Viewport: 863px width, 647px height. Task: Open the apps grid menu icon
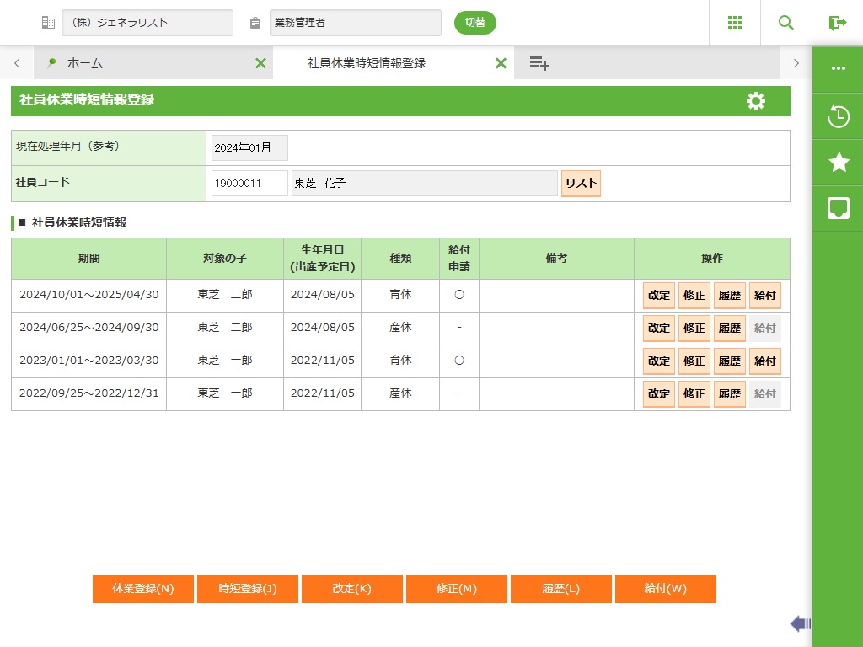coord(734,23)
